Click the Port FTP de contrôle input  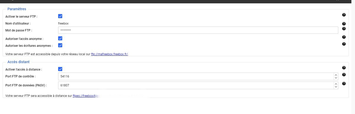point(196,76)
